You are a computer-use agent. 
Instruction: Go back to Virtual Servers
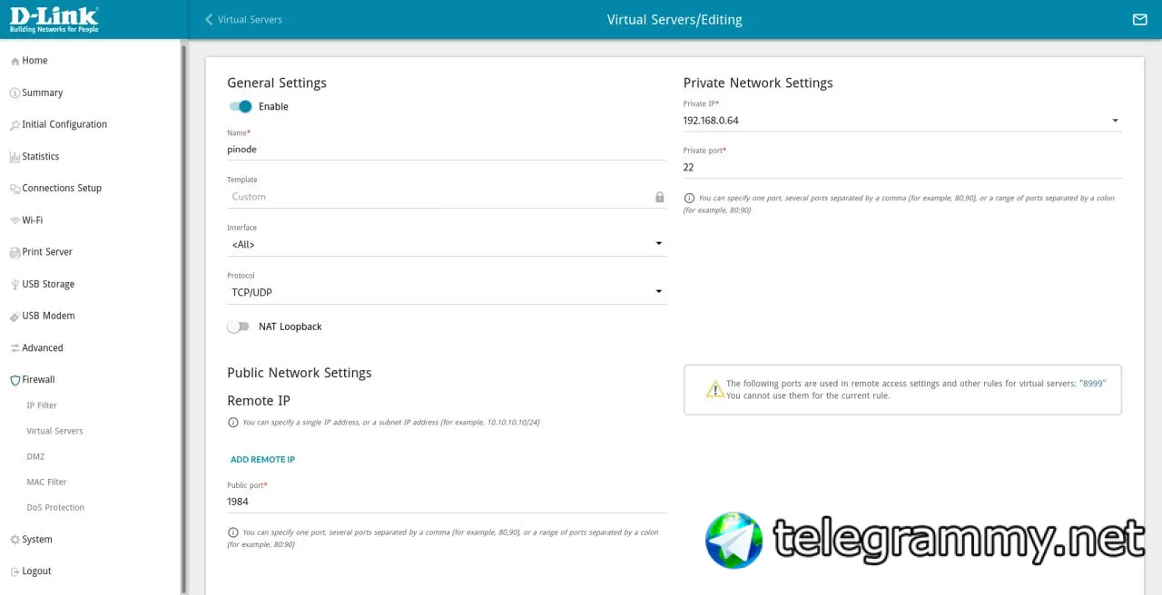(243, 19)
